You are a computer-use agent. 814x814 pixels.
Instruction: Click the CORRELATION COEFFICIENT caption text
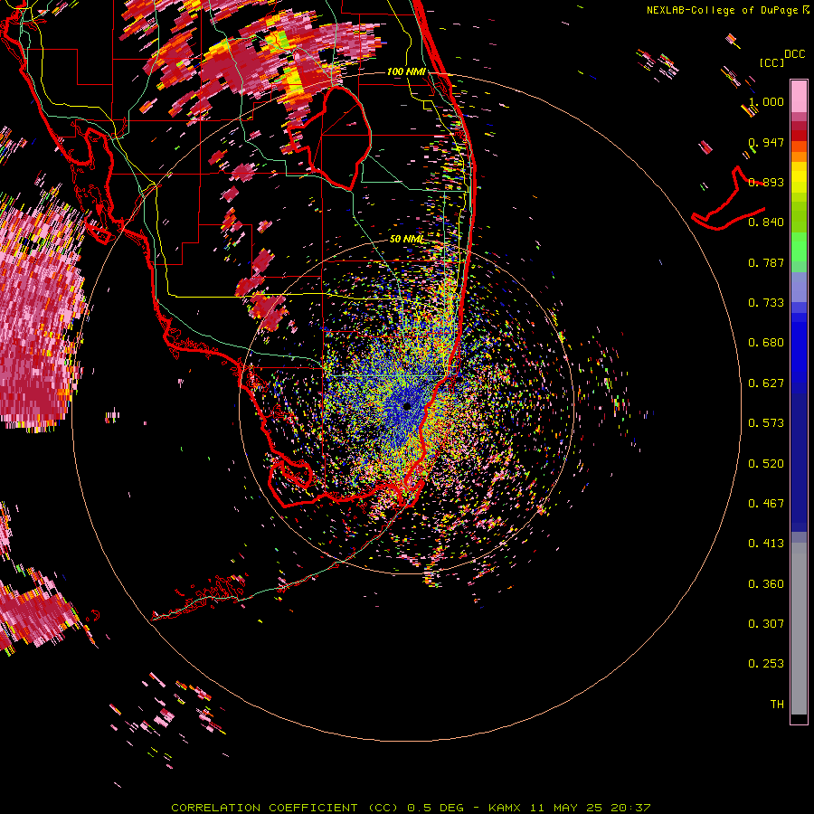tap(264, 808)
